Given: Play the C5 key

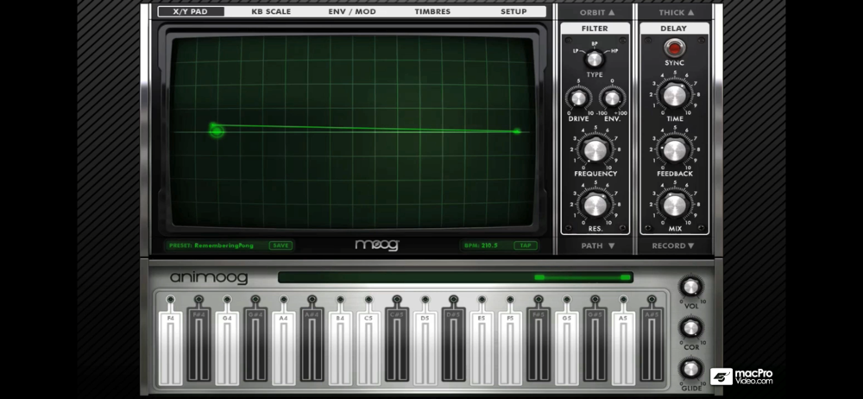Looking at the screenshot, I should 369,348.
